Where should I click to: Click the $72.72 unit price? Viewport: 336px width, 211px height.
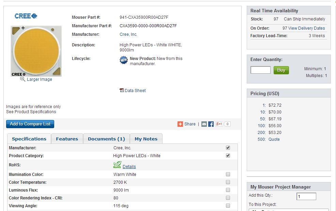coord(275,105)
